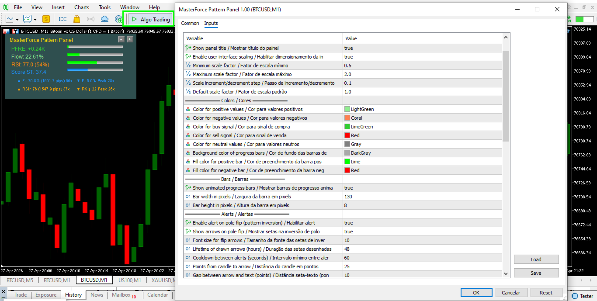Open the Mailbox tab in toolbox
597x301 pixels.
click(124, 295)
